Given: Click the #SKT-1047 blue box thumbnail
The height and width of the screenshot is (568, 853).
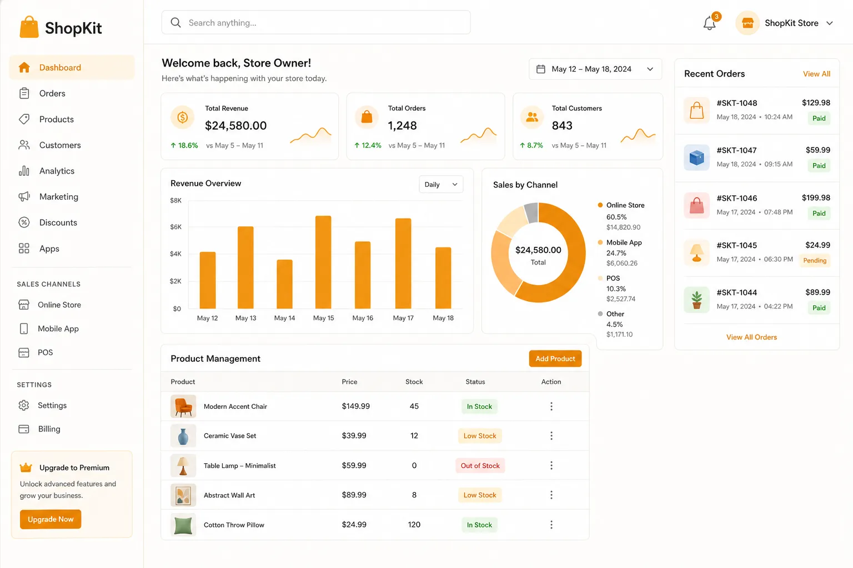Looking at the screenshot, I should (x=696, y=158).
